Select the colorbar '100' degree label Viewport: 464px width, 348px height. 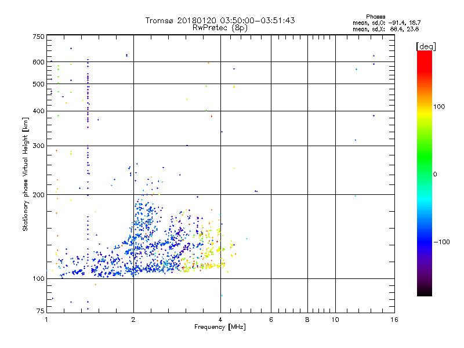(439, 107)
